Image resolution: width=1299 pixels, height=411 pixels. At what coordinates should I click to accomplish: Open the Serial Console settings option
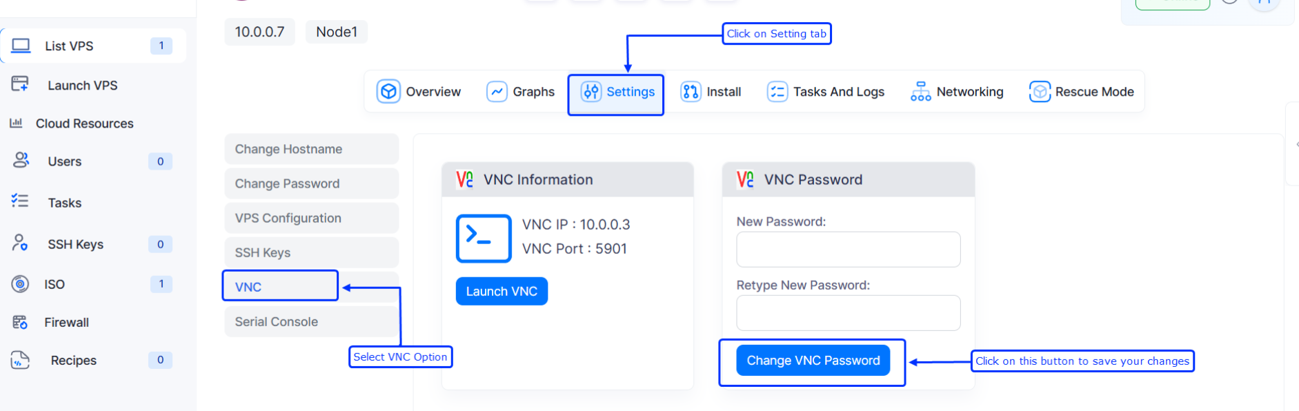(x=311, y=321)
